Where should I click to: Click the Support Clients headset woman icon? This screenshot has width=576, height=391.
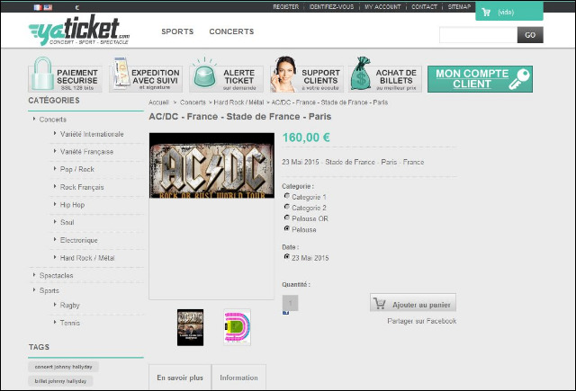pos(284,74)
